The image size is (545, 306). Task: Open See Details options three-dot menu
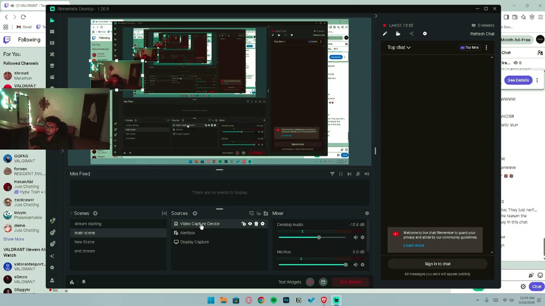click(x=537, y=80)
